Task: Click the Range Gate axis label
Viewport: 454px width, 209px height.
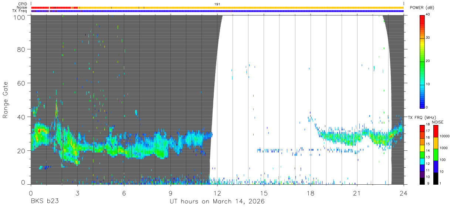Action: (6, 100)
